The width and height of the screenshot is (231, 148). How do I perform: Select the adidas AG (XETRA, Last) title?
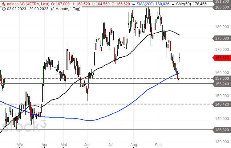(28, 4)
